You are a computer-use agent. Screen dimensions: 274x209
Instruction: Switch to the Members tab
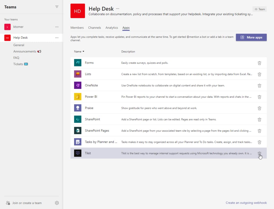click(77, 28)
